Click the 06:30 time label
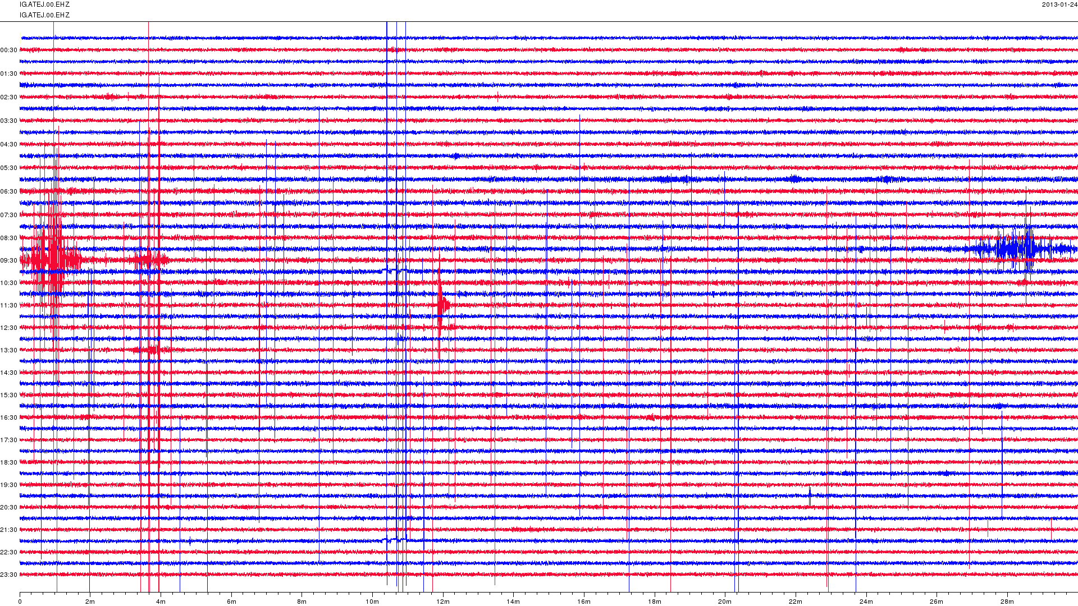 [x=8, y=192]
